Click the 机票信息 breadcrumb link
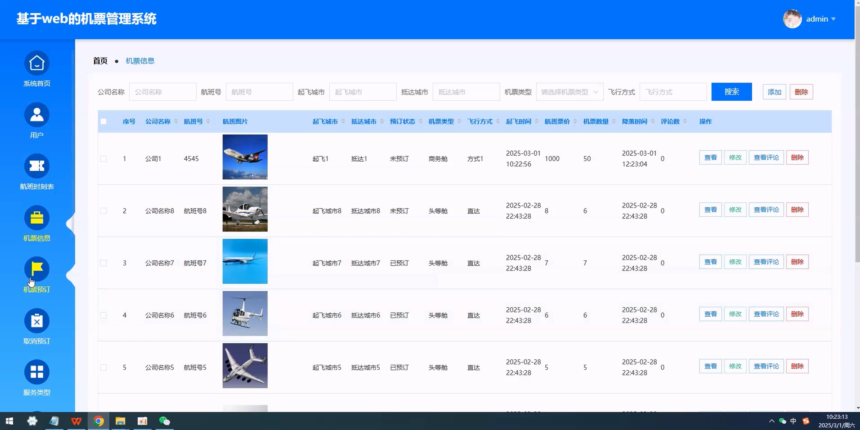This screenshot has height=430, width=860. coord(140,61)
